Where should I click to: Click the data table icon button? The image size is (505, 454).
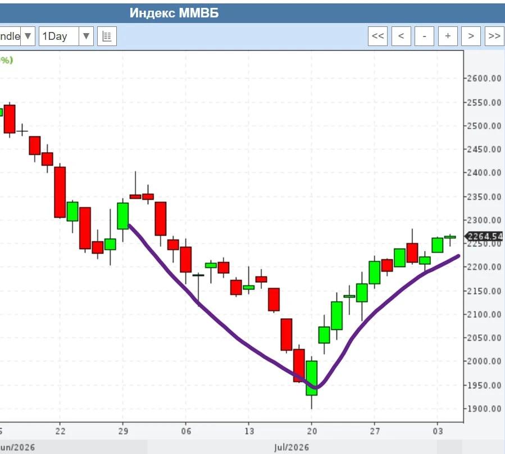click(x=107, y=36)
